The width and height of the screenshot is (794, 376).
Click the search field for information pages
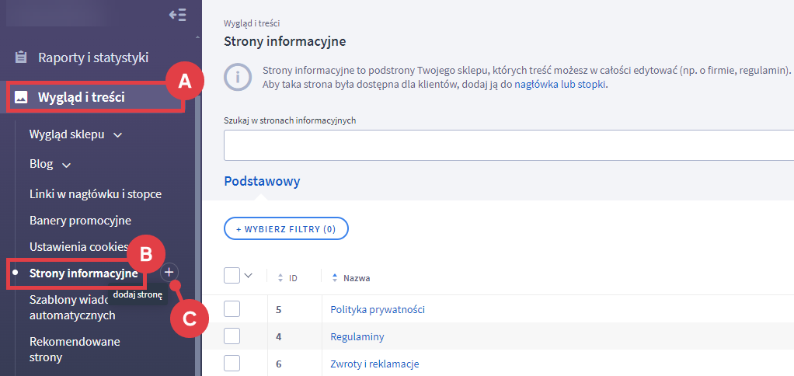coord(505,144)
